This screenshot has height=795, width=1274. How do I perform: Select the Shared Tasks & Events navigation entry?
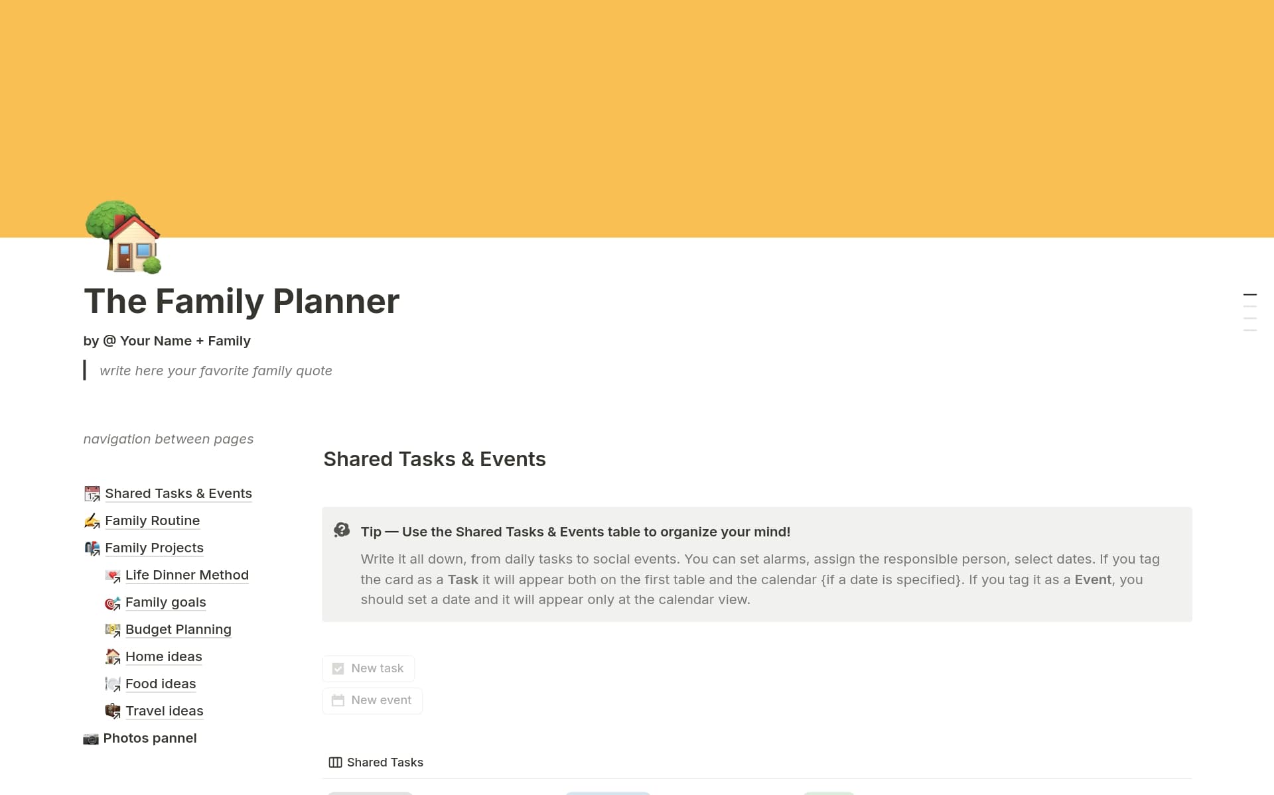tap(178, 493)
